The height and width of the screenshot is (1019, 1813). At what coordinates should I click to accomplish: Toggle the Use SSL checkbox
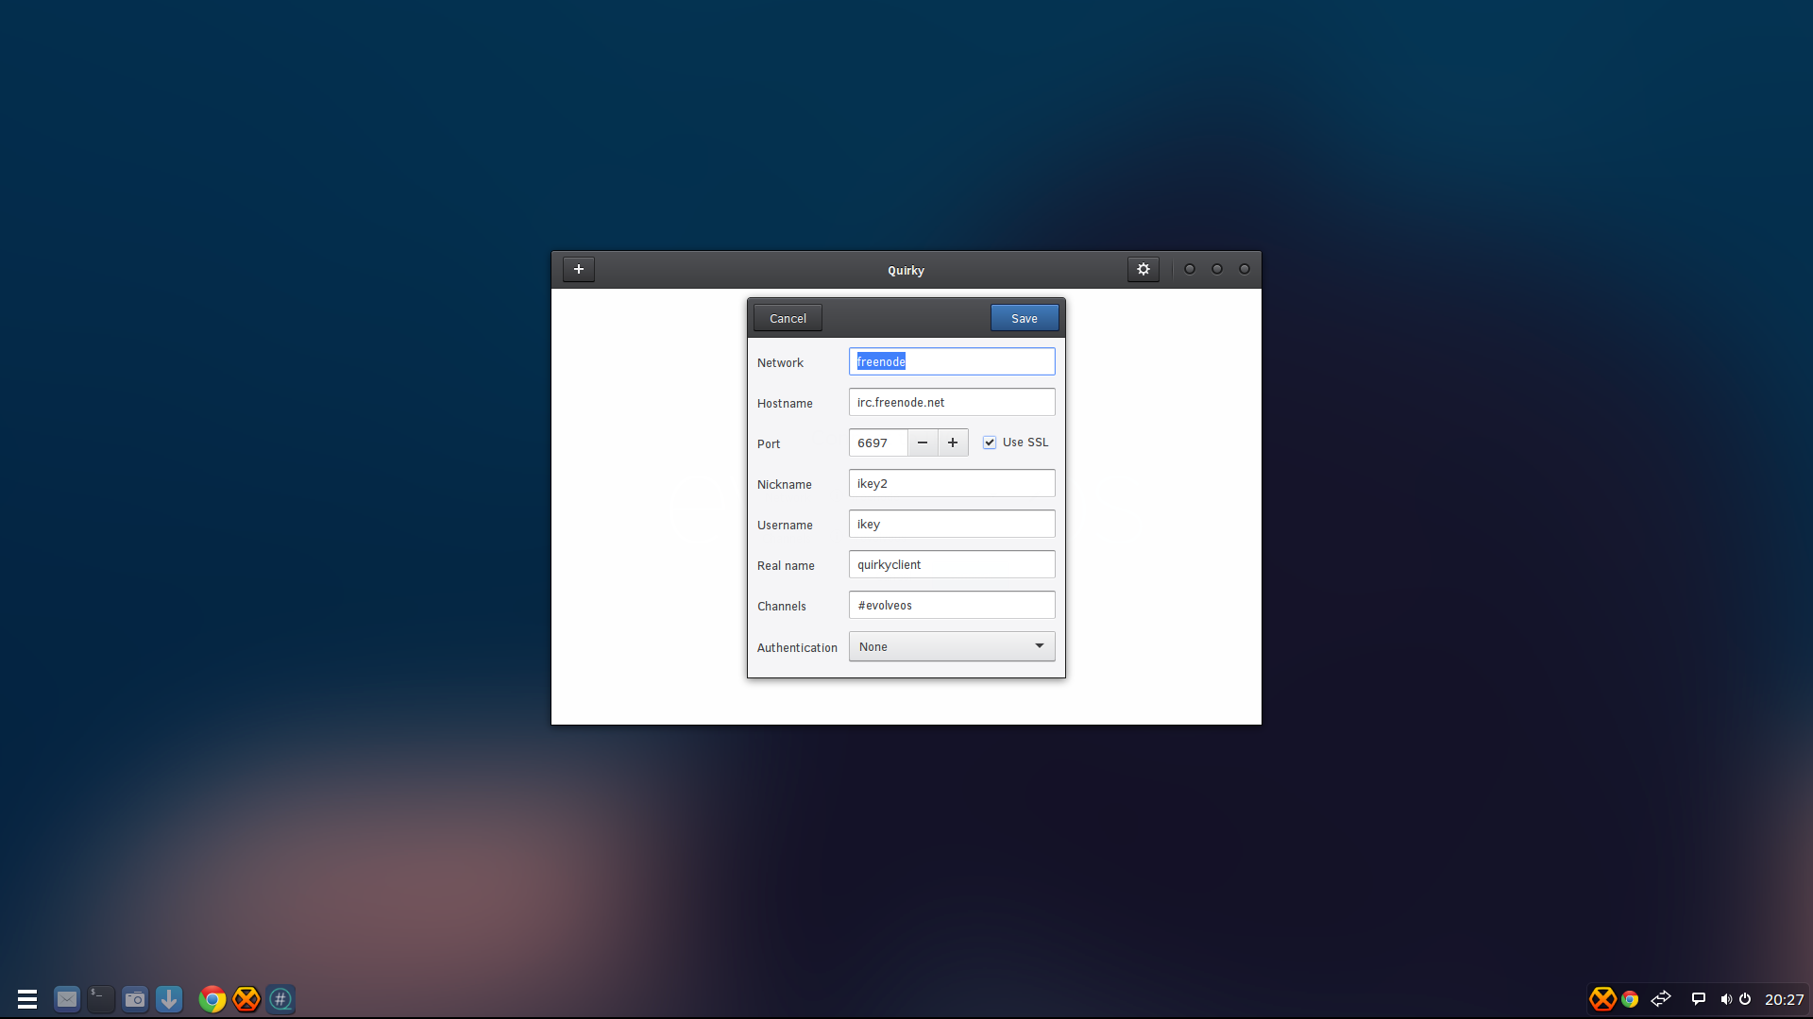[x=990, y=443]
